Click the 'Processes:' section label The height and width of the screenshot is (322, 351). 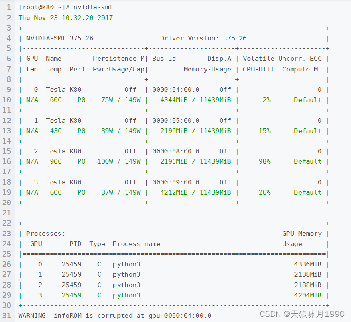coord(45,234)
